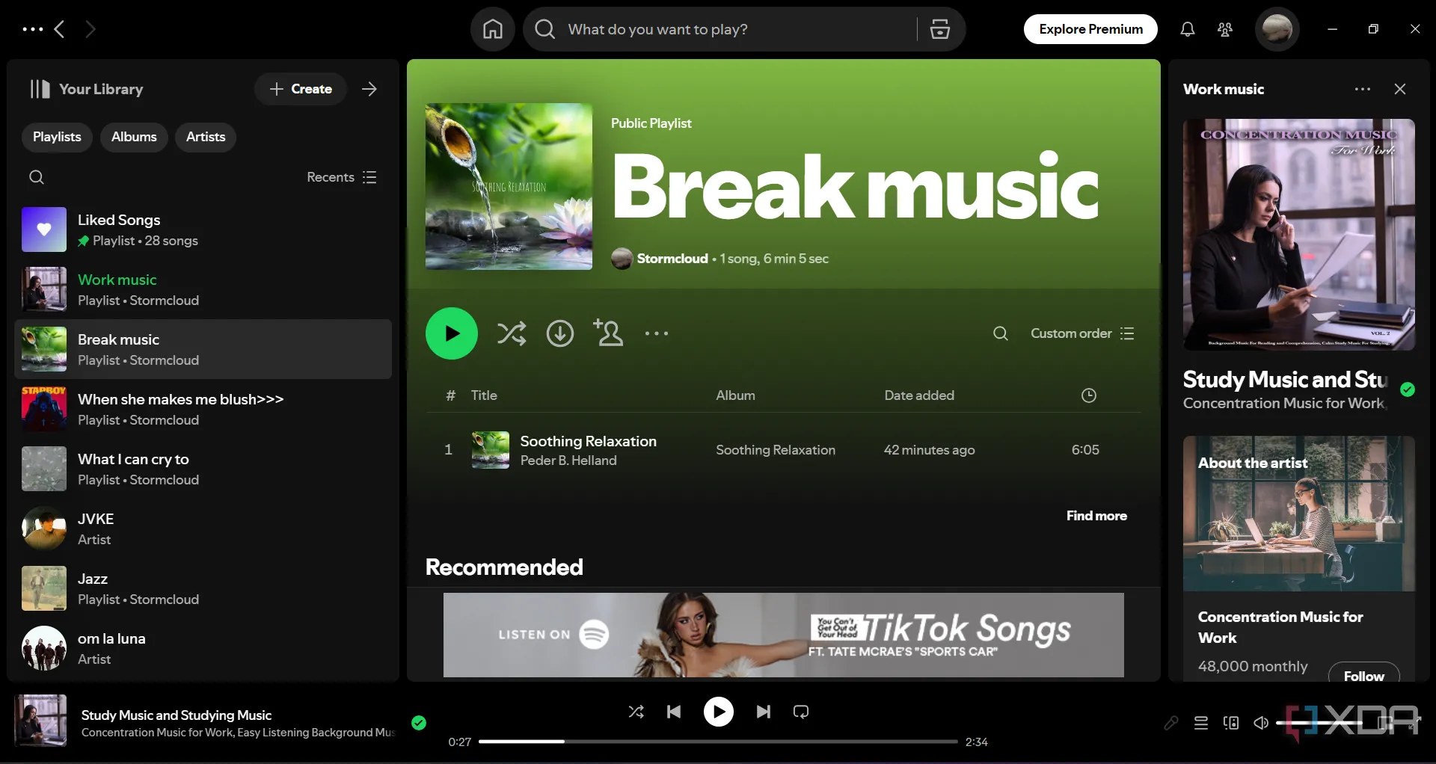Filter library by Artists
Viewport: 1436px width, 764px height.
[205, 137]
